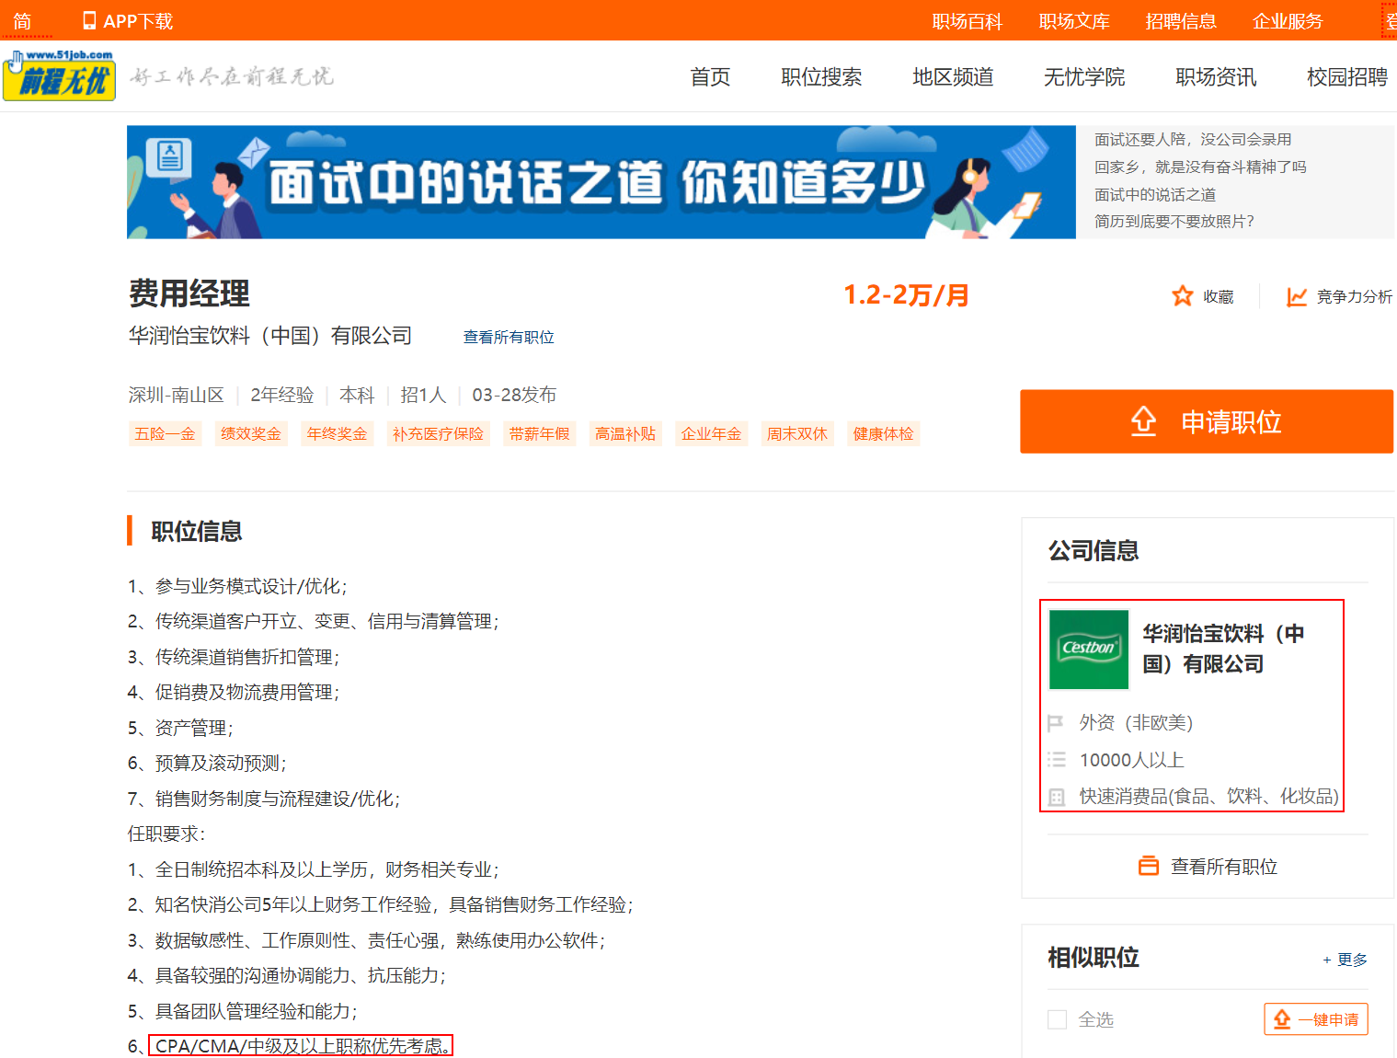The width and height of the screenshot is (1397, 1058).
Task: Click the phone icon beside APP下载
Action: 89,20
